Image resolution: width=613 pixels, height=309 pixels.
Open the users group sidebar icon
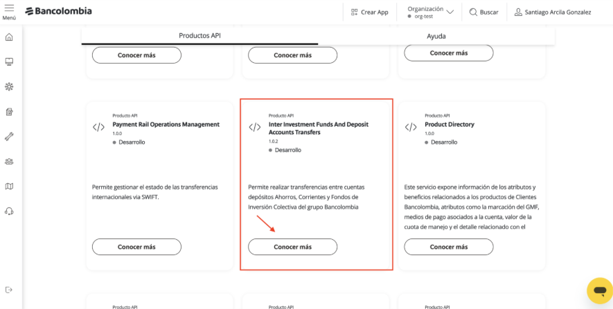[9, 162]
